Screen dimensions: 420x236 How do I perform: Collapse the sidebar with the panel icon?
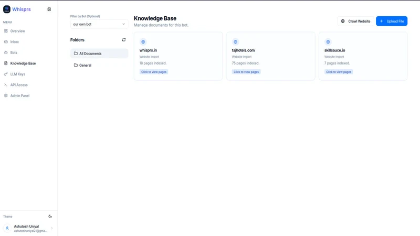pos(49,9)
